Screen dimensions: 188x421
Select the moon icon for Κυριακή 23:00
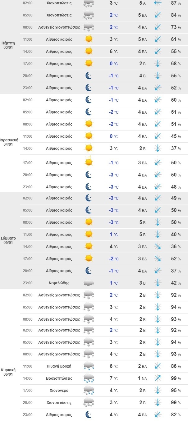89,414
